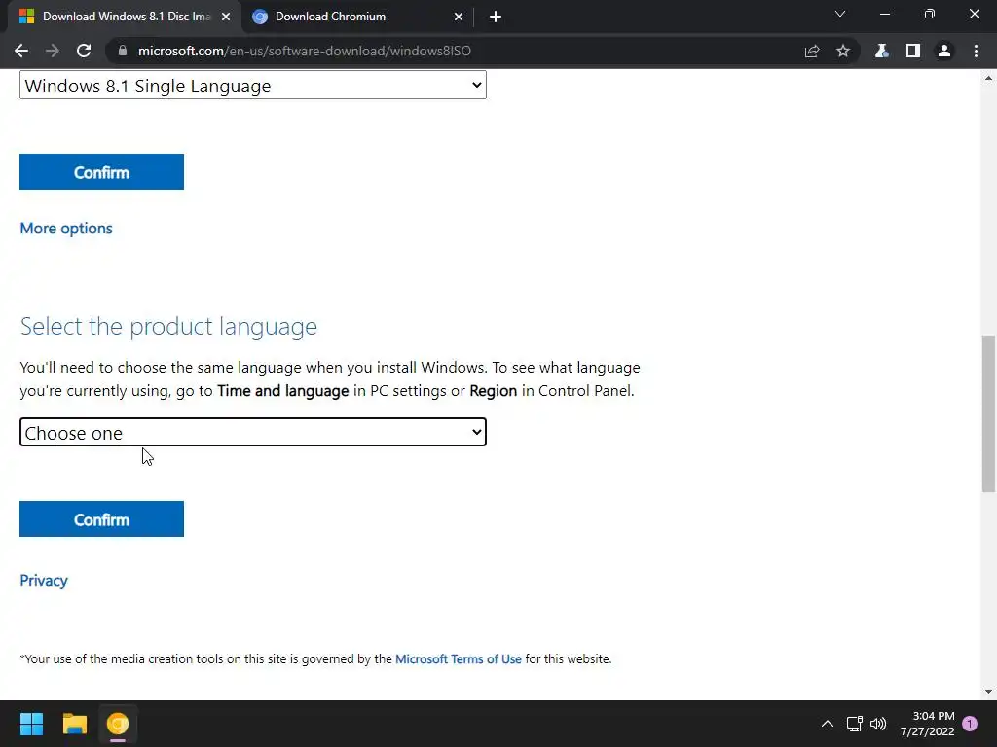Open the clock showing 3:04 PM
Screen dimensions: 997x747
(x=927, y=724)
